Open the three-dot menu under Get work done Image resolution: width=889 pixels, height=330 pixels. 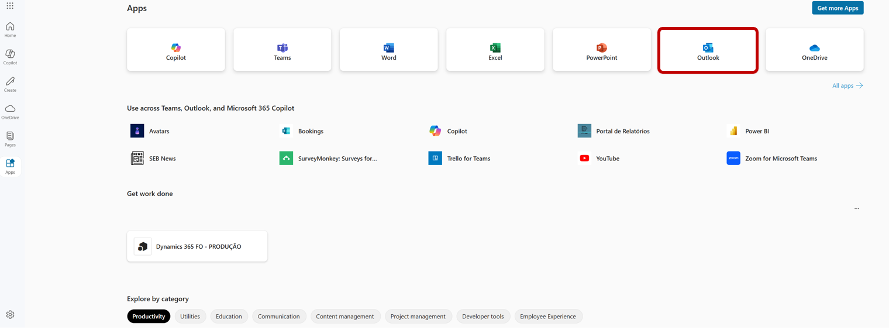tap(856, 208)
